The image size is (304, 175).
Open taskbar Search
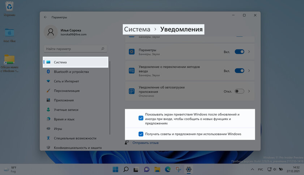click(x=126, y=169)
